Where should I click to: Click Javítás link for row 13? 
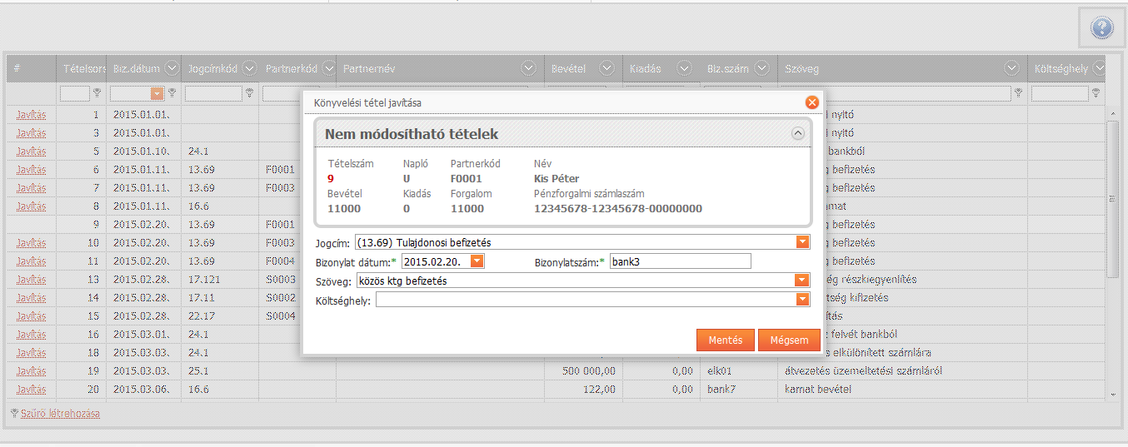point(32,279)
